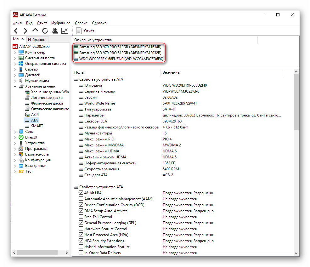The image size is (310, 267).
Task: Open the user favorites icon in toolbar
Action: 55,31
